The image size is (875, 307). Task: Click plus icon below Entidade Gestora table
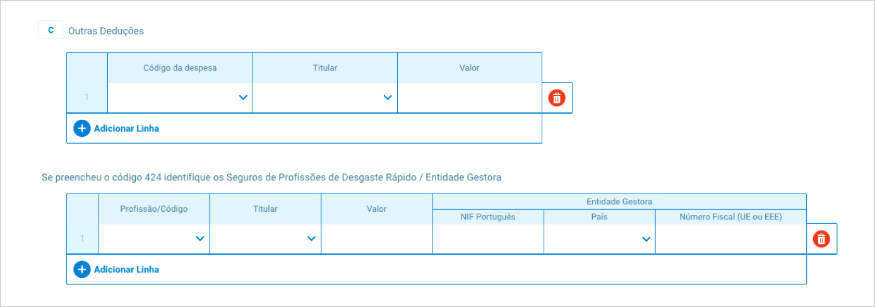click(x=82, y=270)
